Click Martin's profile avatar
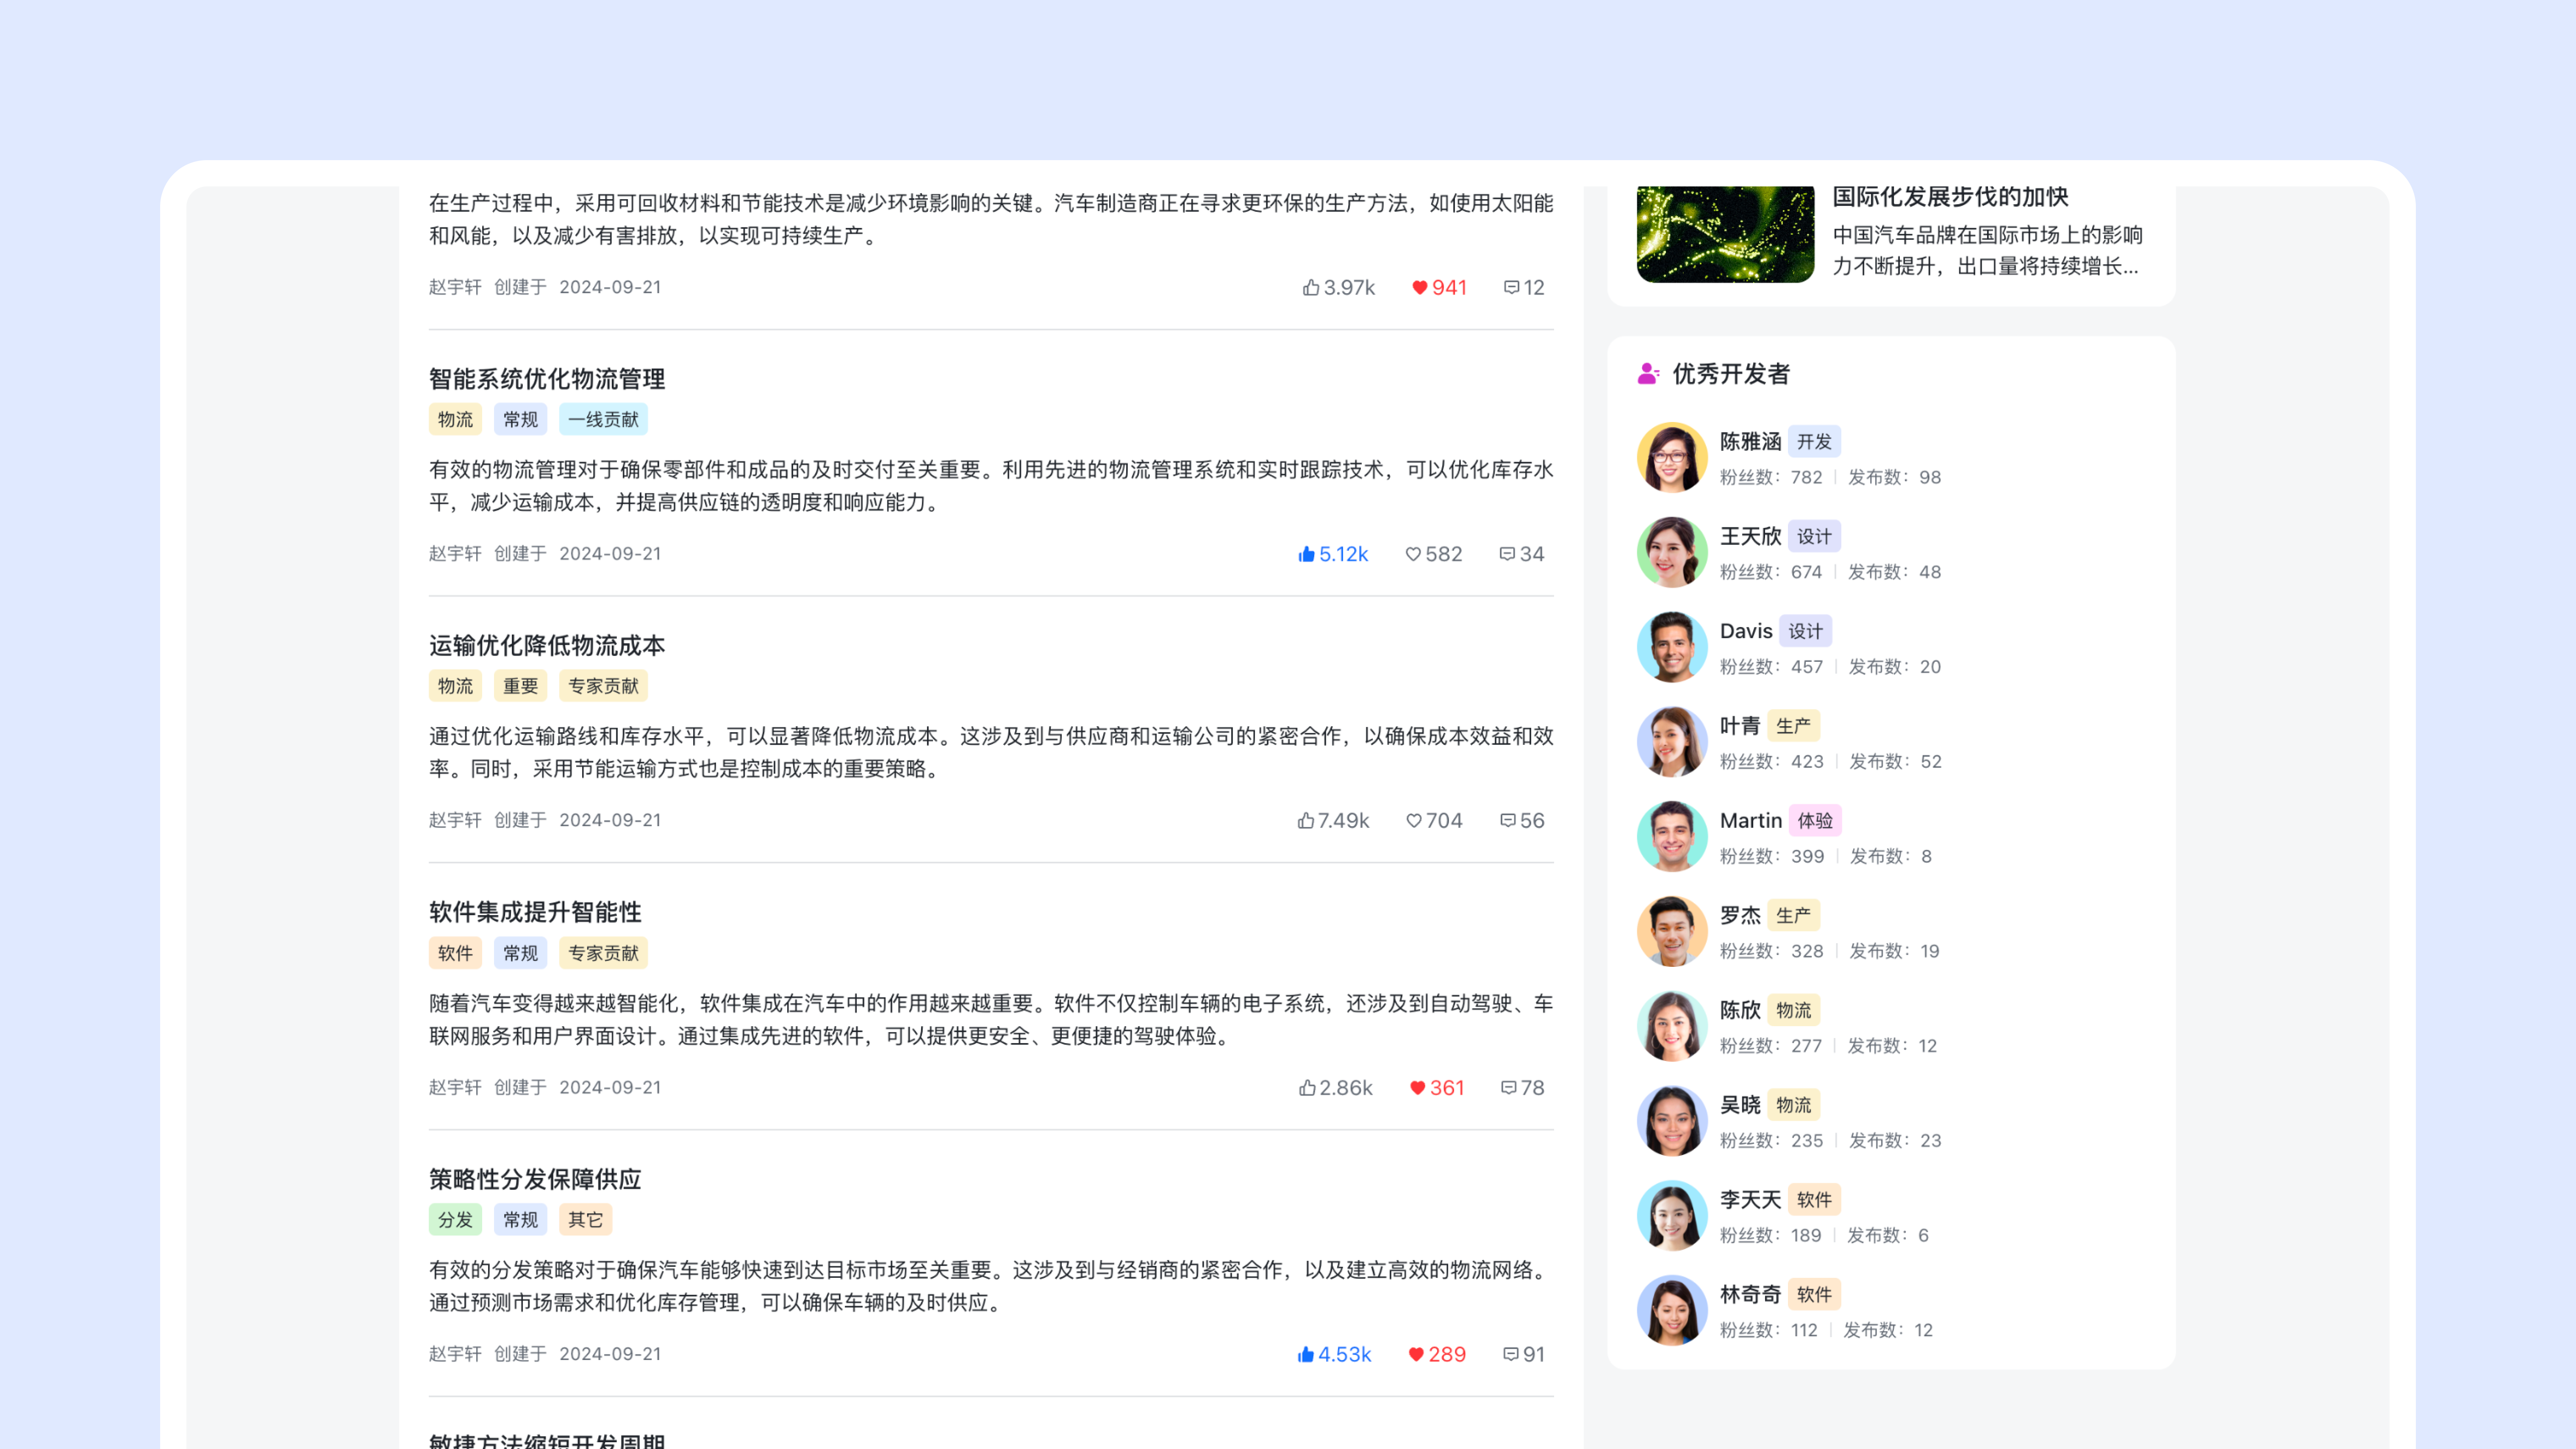The height and width of the screenshot is (1449, 2576). (1672, 836)
